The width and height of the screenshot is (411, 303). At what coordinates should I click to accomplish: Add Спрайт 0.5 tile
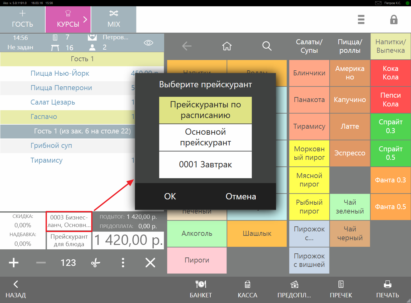[391, 153]
